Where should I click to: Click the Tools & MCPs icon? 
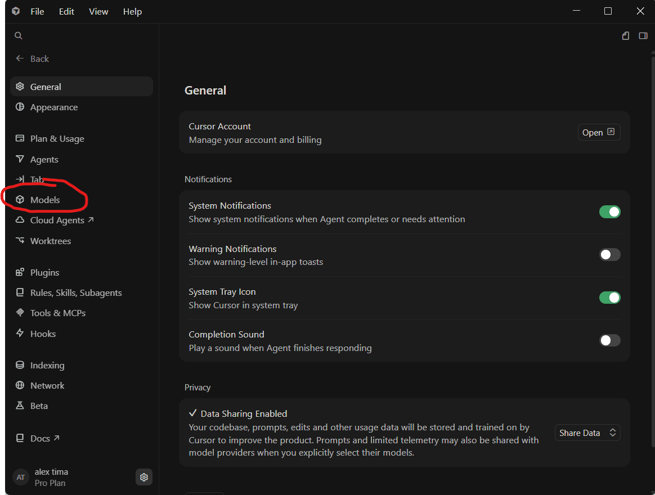[20, 312]
